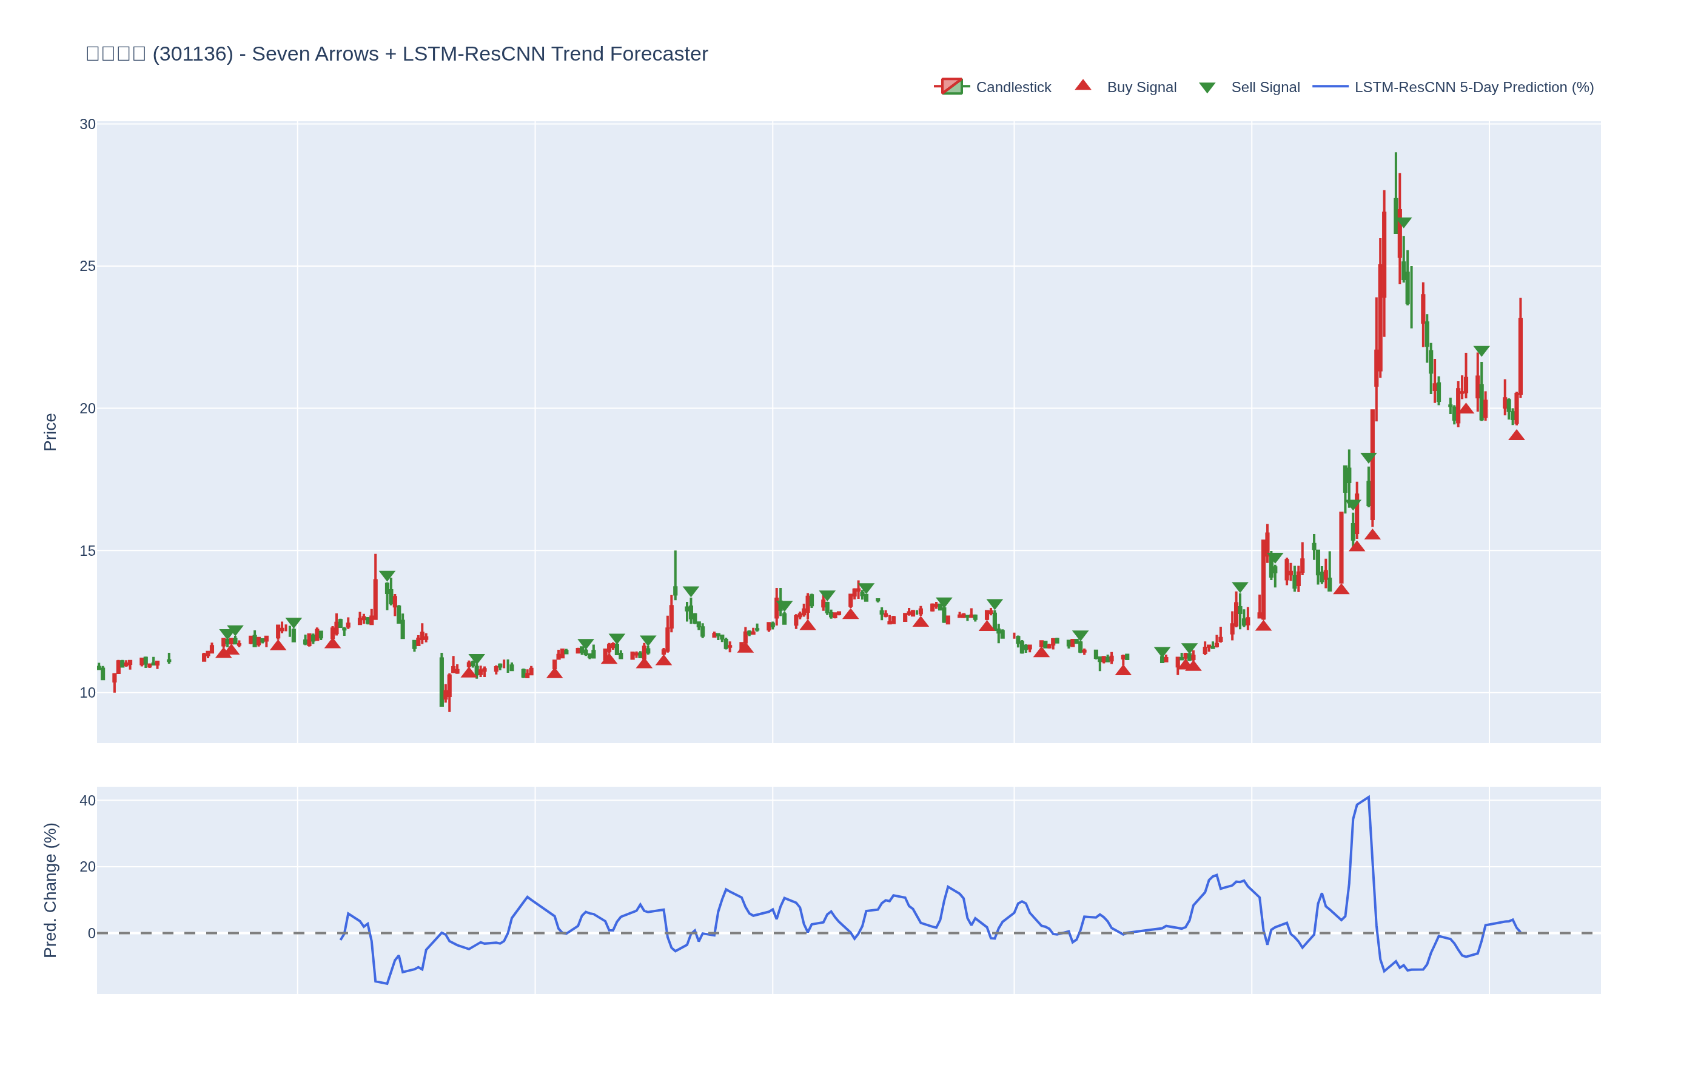Toggle Sell Signal legend label

(x=1265, y=87)
